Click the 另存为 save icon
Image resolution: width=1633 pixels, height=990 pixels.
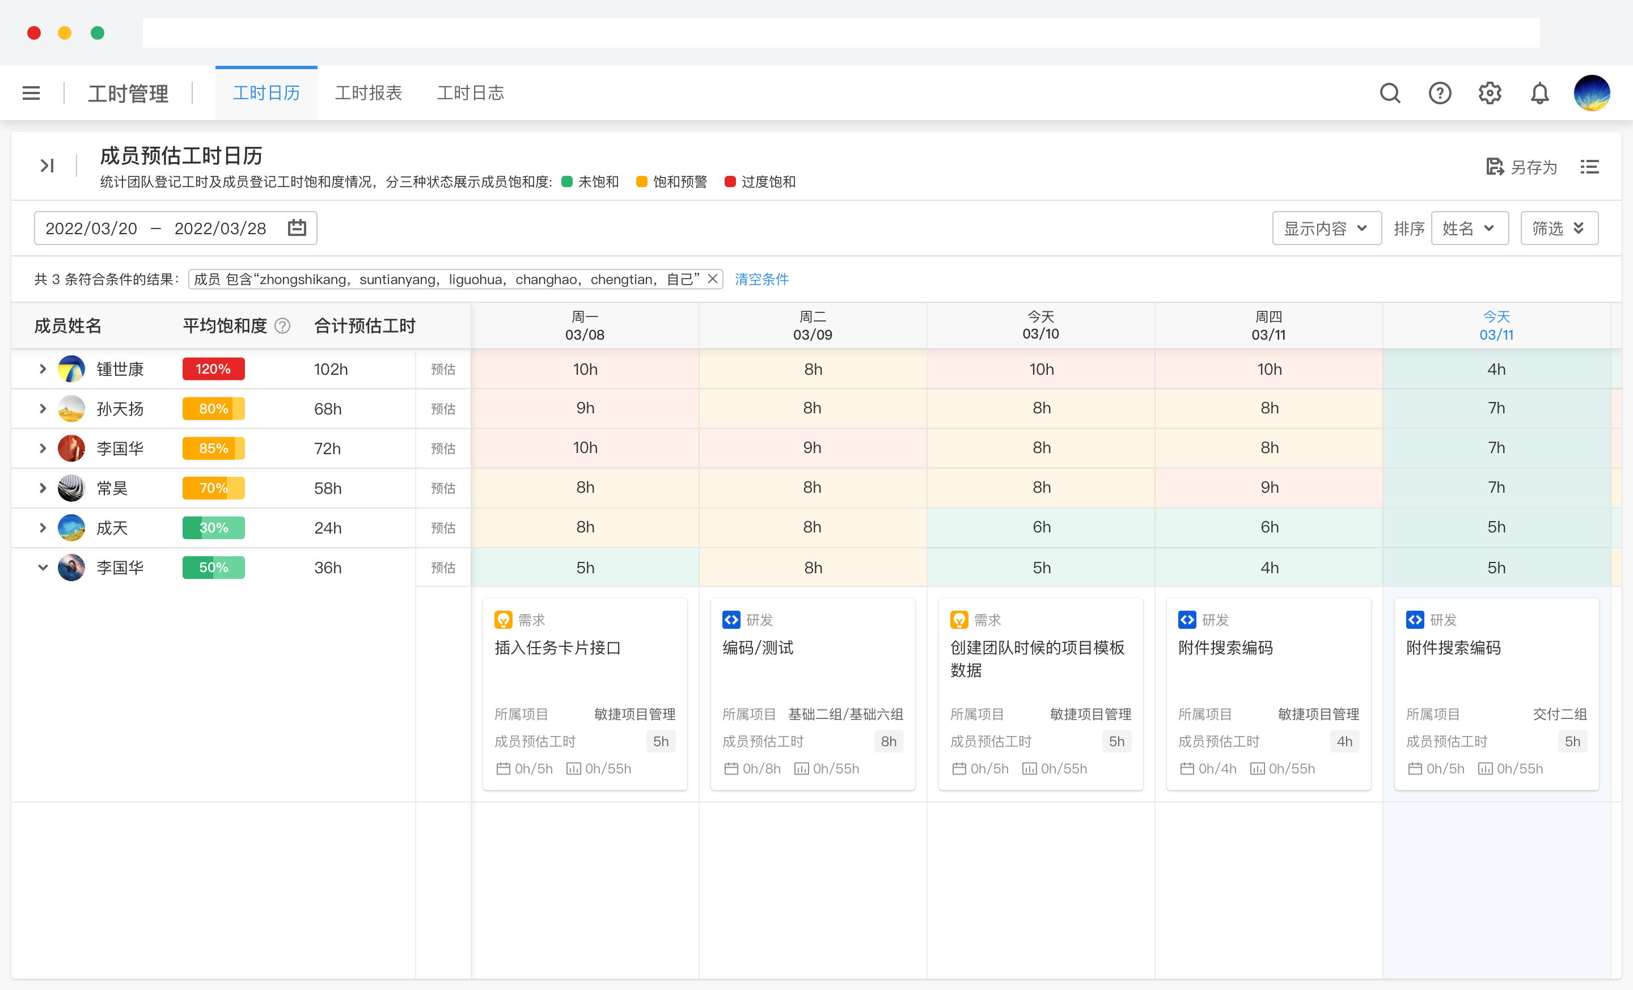click(x=1496, y=167)
